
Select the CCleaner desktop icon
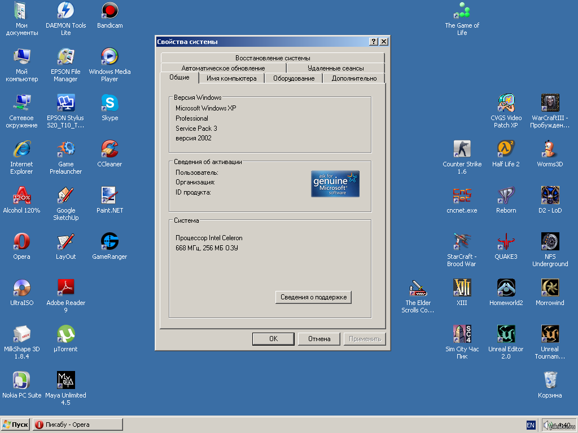click(x=110, y=149)
